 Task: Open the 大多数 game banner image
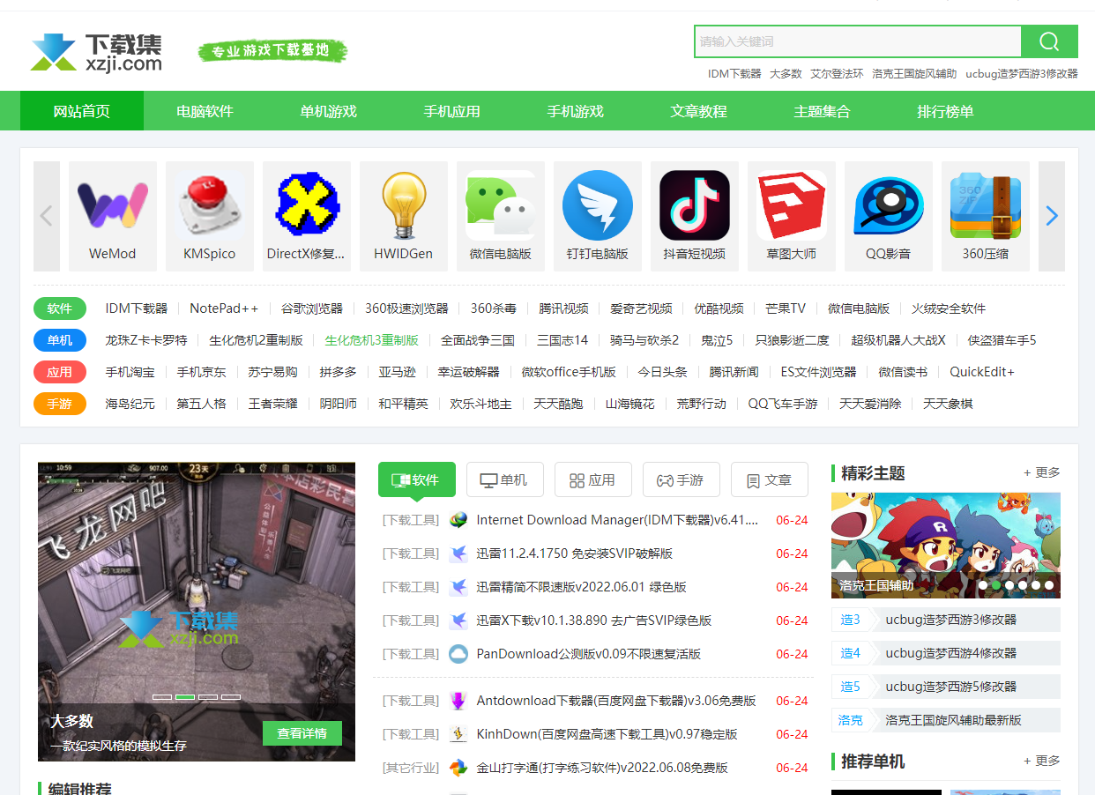click(197, 612)
